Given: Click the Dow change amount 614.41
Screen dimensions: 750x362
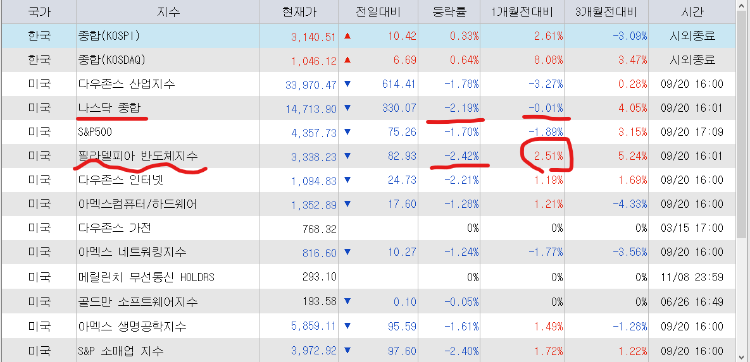Looking at the screenshot, I should (399, 85).
